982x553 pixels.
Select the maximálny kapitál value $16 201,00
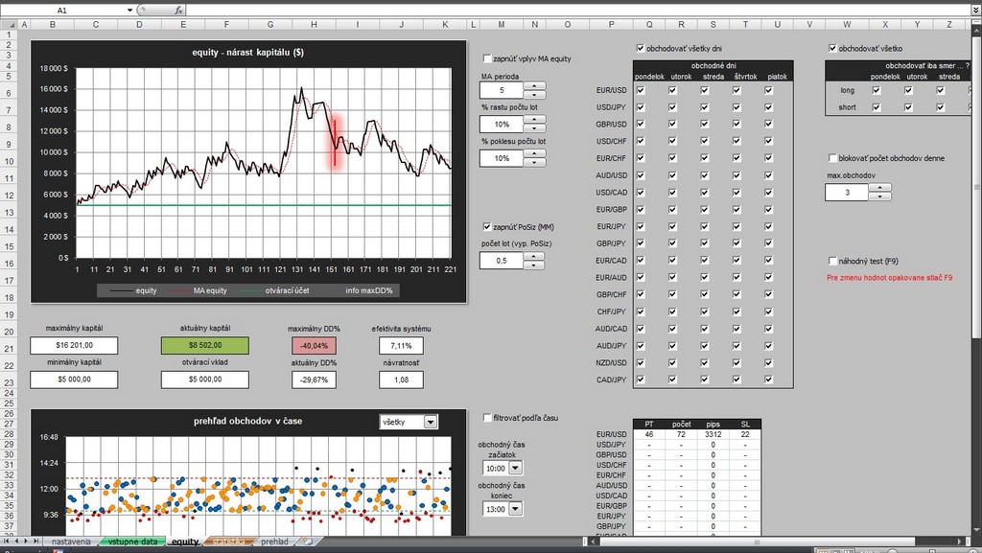(x=74, y=345)
